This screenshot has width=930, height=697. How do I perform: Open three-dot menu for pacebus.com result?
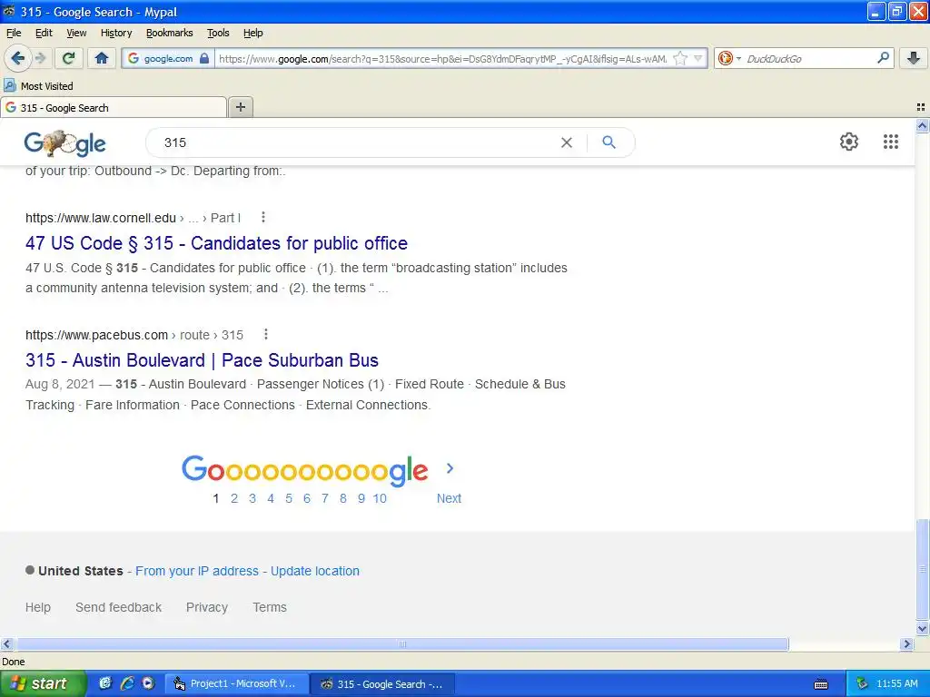pyautogui.click(x=266, y=334)
